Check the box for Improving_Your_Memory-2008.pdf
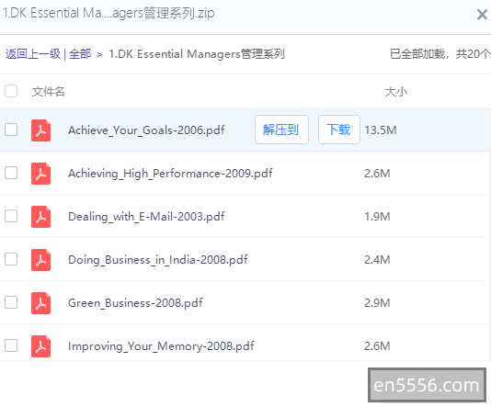Screen dimensions: 491x407 pos(11,345)
